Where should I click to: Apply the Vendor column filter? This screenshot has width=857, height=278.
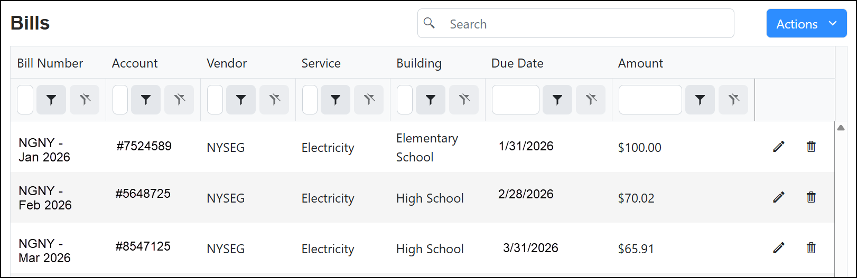(241, 100)
